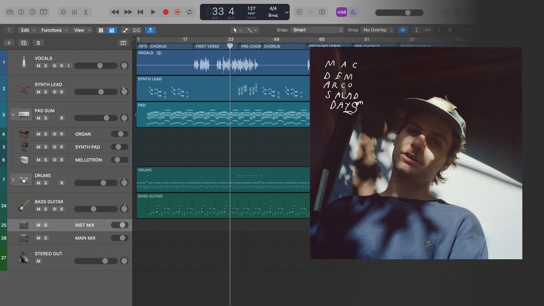Toggle the Catch Playhead button
The height and width of the screenshot is (306, 544).
tap(150, 30)
